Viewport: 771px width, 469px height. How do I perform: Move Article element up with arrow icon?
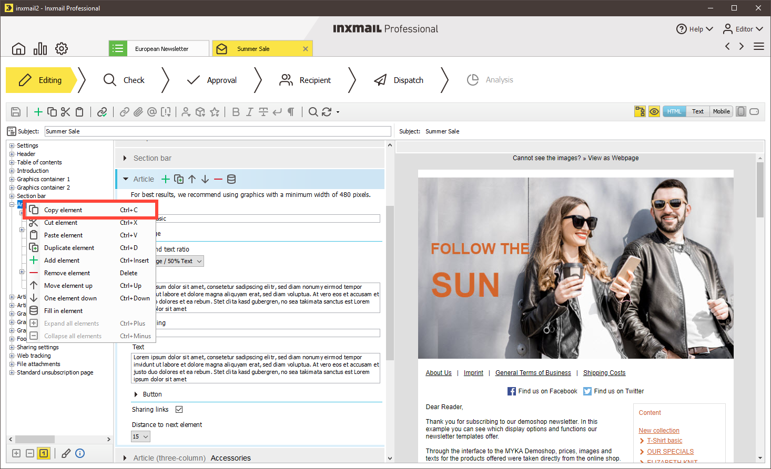(x=192, y=179)
